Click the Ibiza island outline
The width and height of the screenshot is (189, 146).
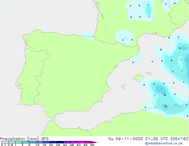[123, 86]
